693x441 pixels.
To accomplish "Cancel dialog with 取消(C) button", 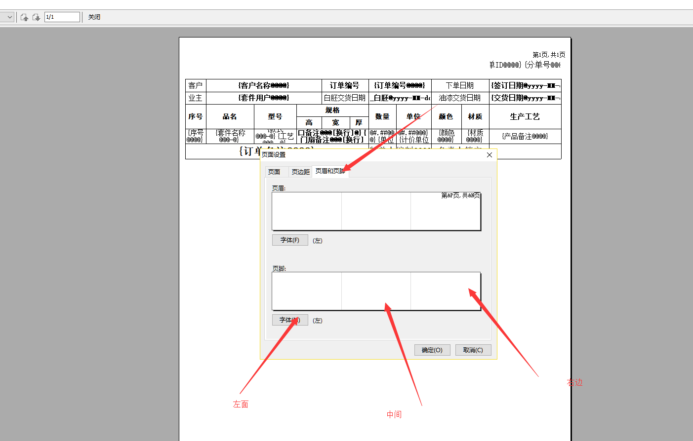I will pyautogui.click(x=473, y=350).
